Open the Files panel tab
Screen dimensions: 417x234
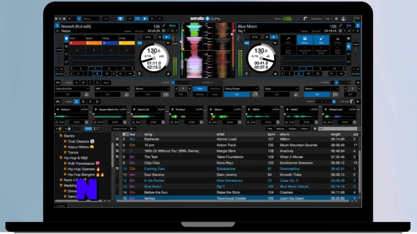[270, 129]
